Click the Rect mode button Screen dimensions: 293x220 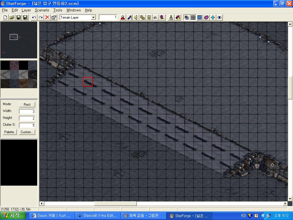pyautogui.click(x=27, y=105)
